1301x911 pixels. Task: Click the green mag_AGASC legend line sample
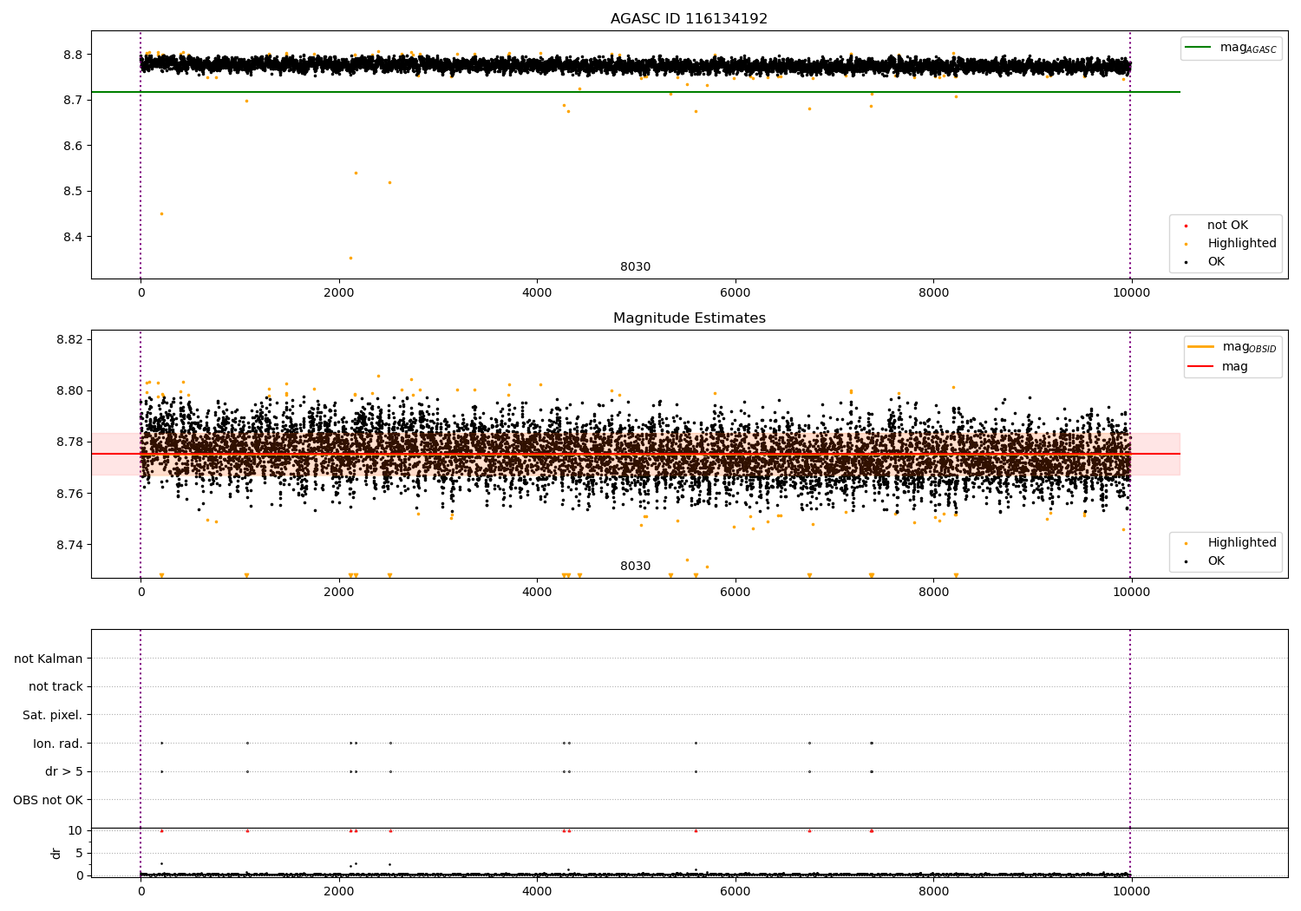pyautogui.click(x=1199, y=48)
